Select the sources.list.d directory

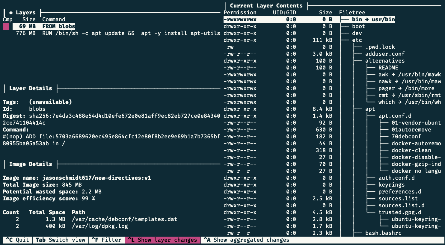pos(401,205)
